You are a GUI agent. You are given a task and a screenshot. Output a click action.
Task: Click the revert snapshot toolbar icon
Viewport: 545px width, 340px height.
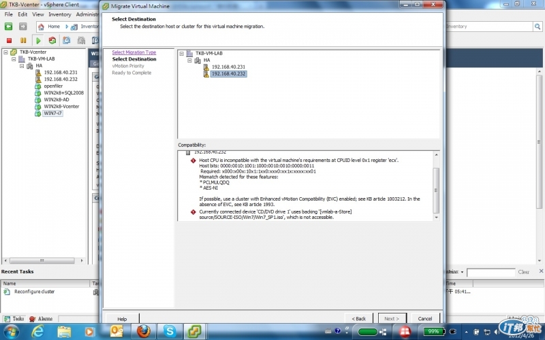(81, 41)
